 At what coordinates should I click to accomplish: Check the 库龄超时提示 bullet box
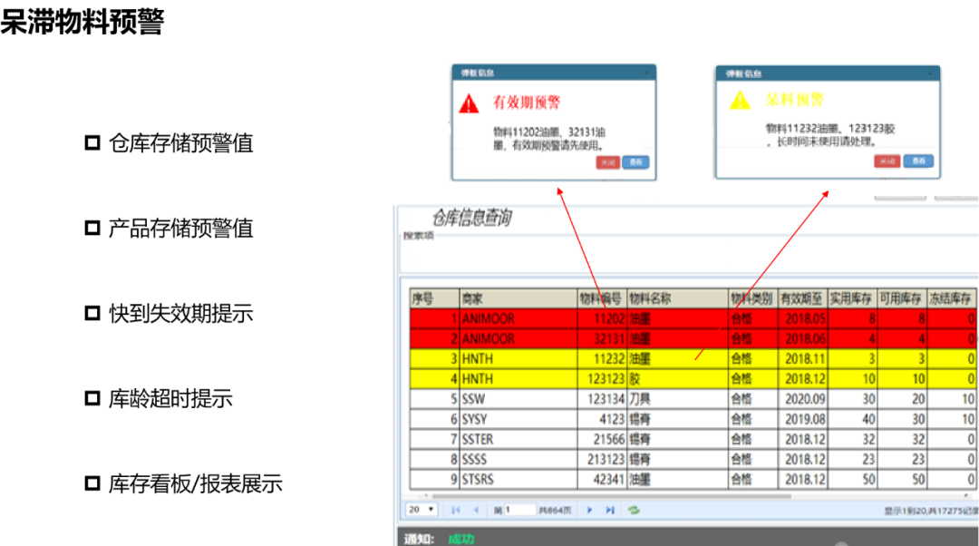(x=92, y=398)
